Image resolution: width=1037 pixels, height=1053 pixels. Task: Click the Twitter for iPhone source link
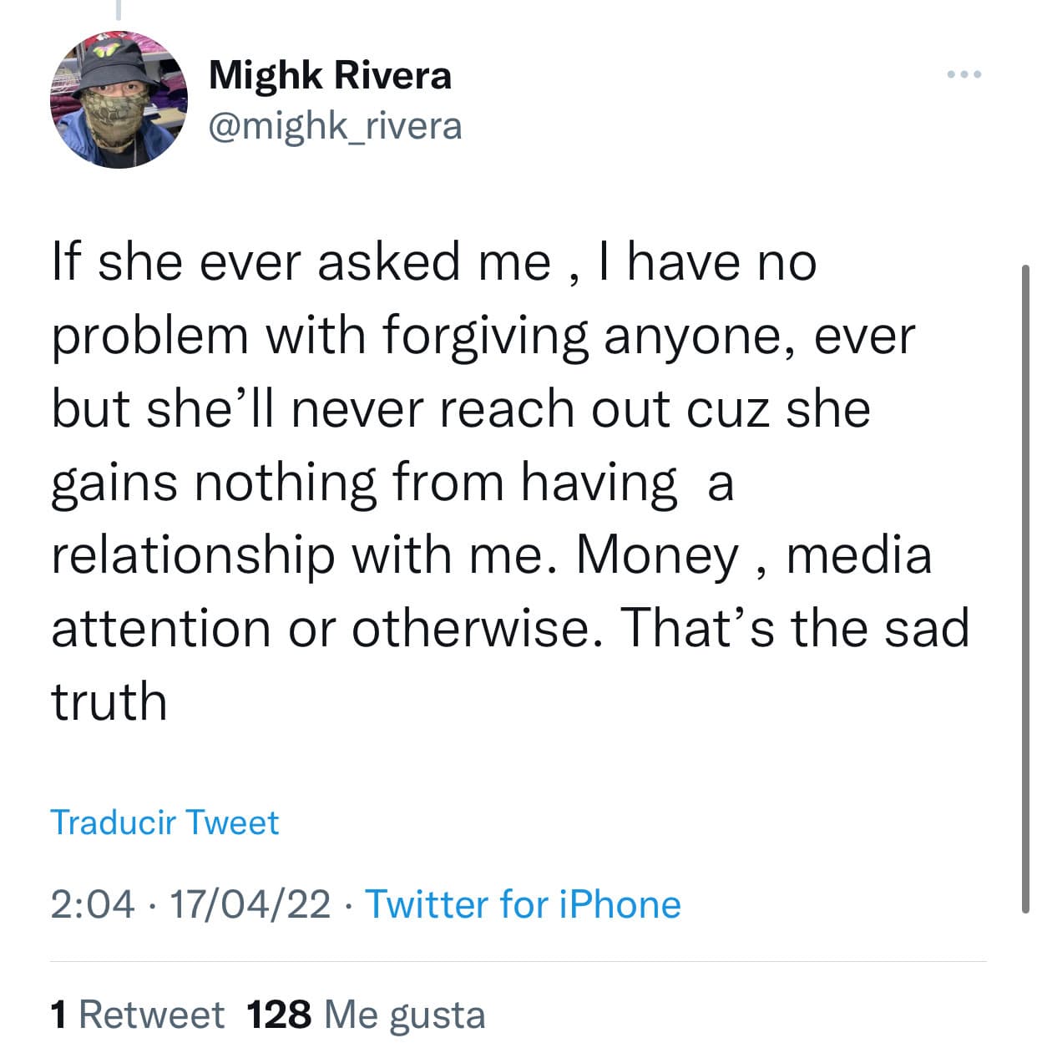coord(524,904)
